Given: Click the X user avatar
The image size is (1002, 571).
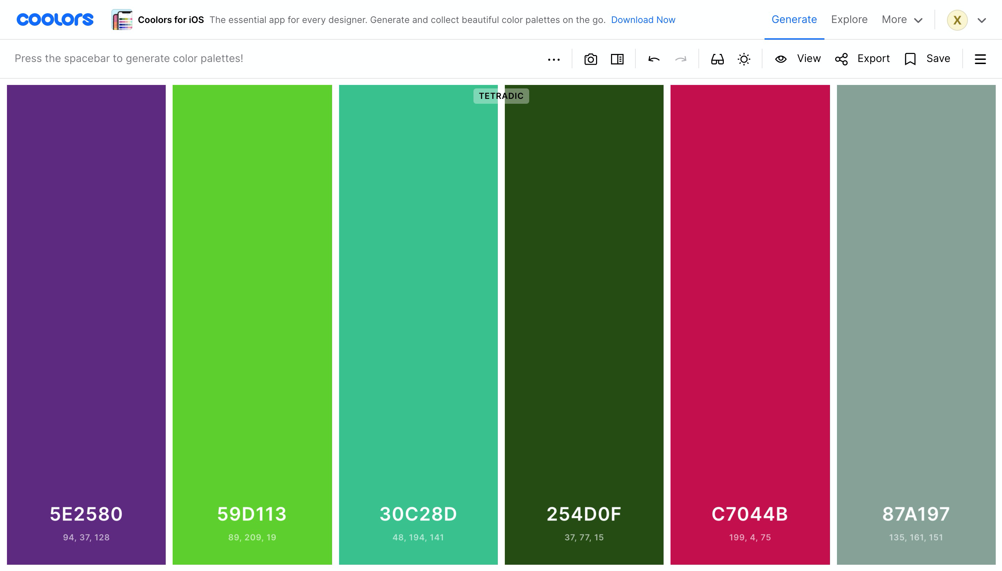Looking at the screenshot, I should 957,20.
